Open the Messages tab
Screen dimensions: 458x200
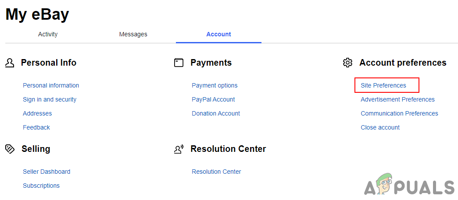pyautogui.click(x=133, y=34)
